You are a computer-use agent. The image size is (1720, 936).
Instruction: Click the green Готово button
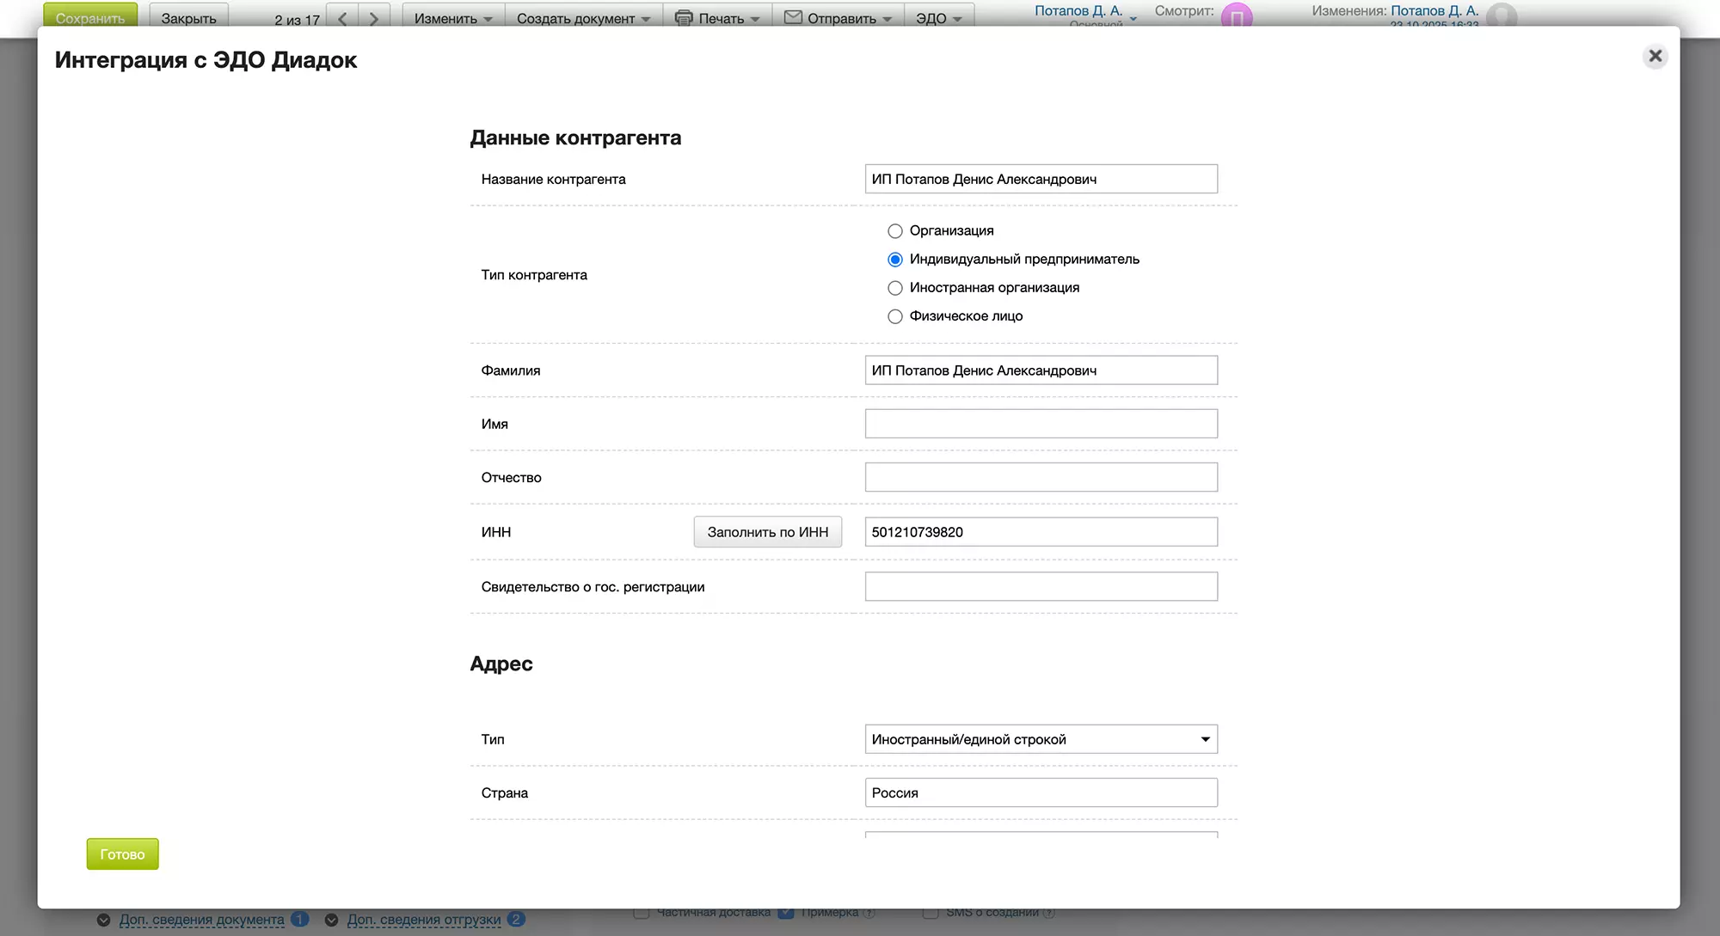coord(122,854)
